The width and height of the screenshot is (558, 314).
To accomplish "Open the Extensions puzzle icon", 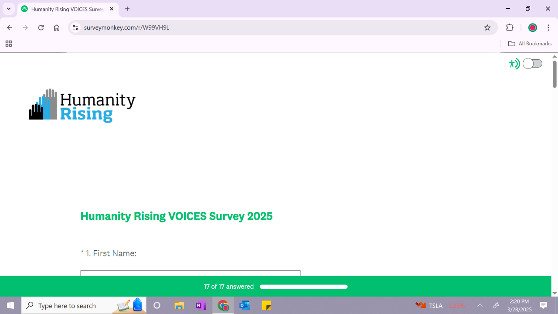I will click(510, 27).
